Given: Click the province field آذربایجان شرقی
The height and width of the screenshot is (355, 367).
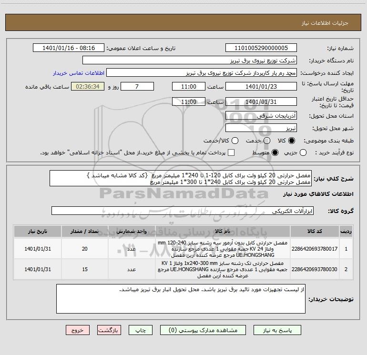Looking at the screenshot, I should tap(261, 116).
